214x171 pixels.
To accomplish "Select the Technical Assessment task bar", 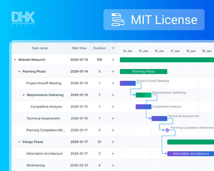I will 159,119.
